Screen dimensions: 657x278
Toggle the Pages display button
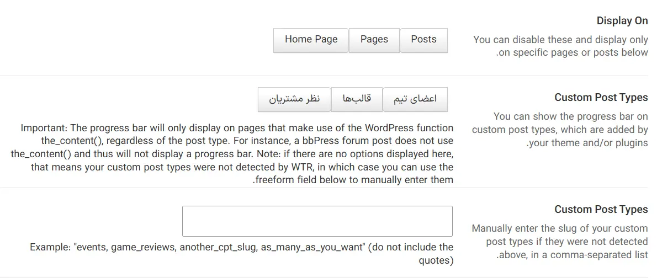374,40
